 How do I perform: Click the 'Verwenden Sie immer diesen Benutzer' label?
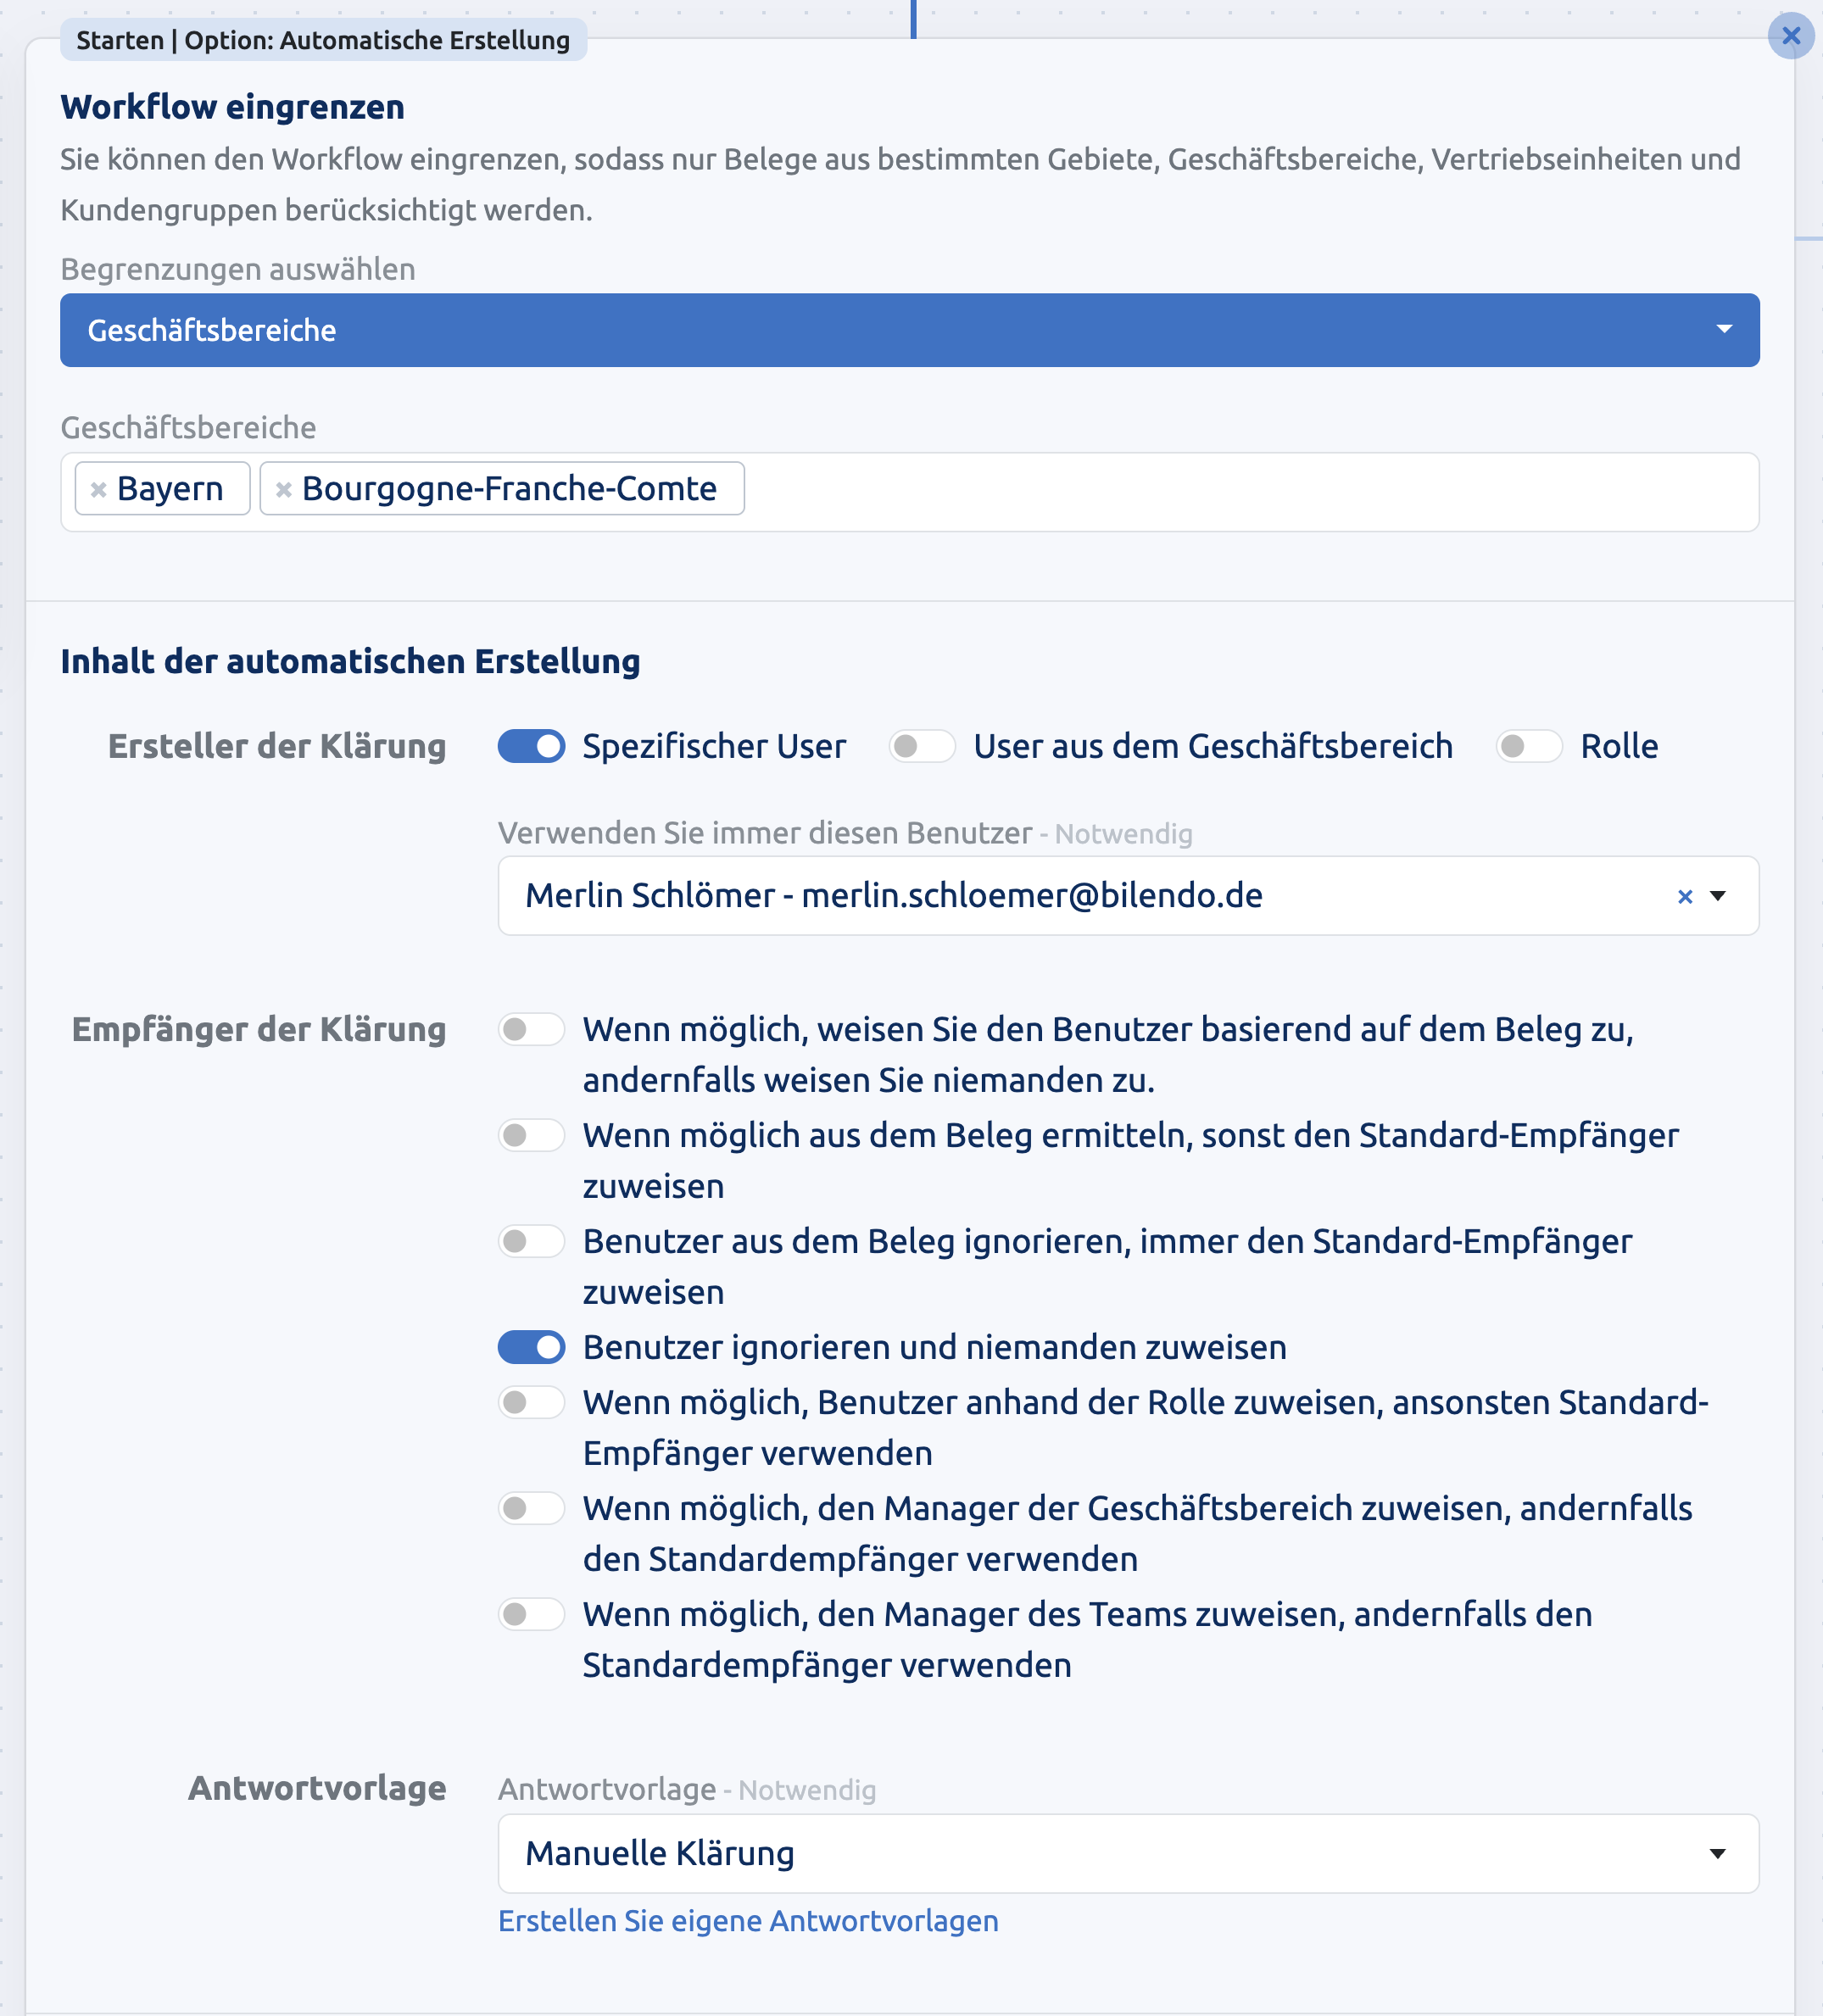tap(765, 833)
